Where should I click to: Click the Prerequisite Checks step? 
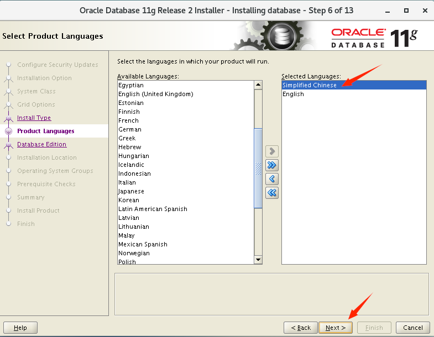pyautogui.click(x=46, y=184)
